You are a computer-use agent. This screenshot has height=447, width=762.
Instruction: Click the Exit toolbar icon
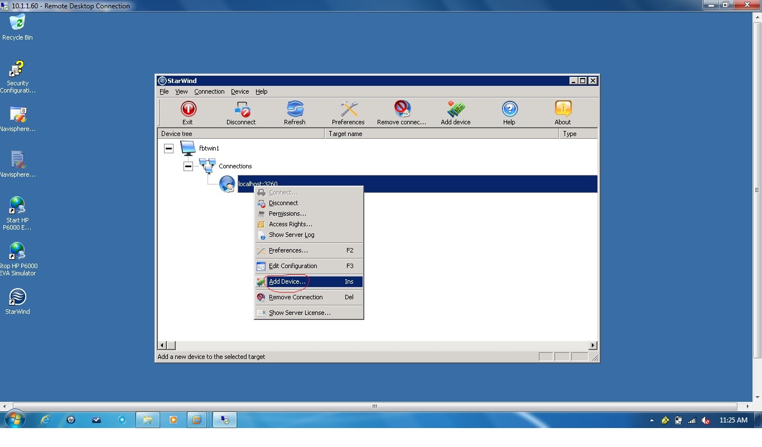click(188, 111)
